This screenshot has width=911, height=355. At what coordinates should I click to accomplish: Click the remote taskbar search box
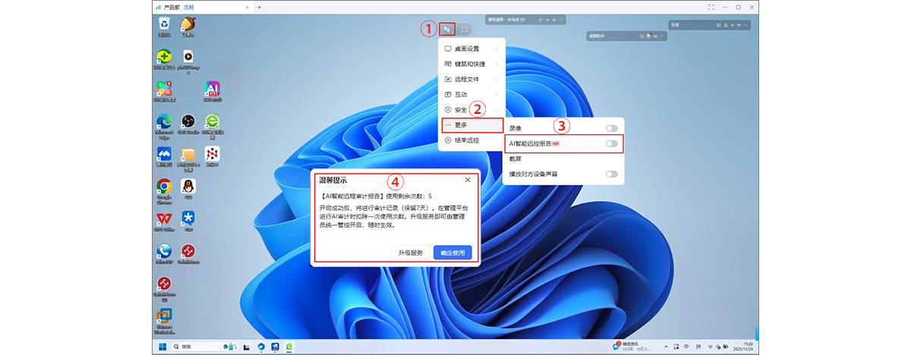tap(205, 347)
